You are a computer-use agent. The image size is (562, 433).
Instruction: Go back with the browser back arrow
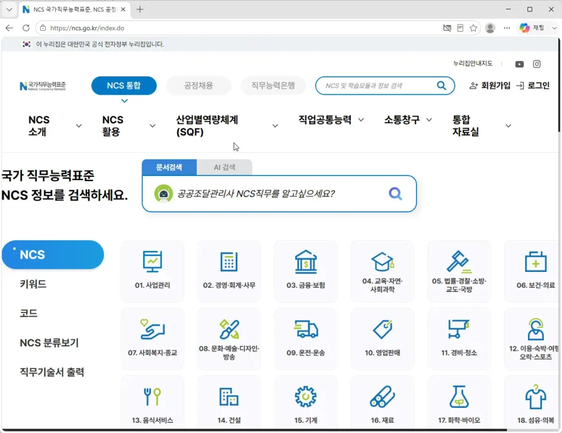9,28
